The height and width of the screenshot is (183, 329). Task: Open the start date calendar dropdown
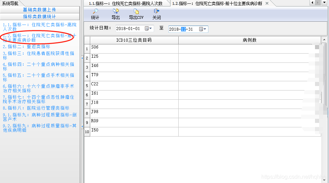(x=149, y=29)
